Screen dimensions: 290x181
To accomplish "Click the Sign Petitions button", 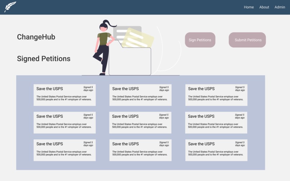I will [200, 40].
